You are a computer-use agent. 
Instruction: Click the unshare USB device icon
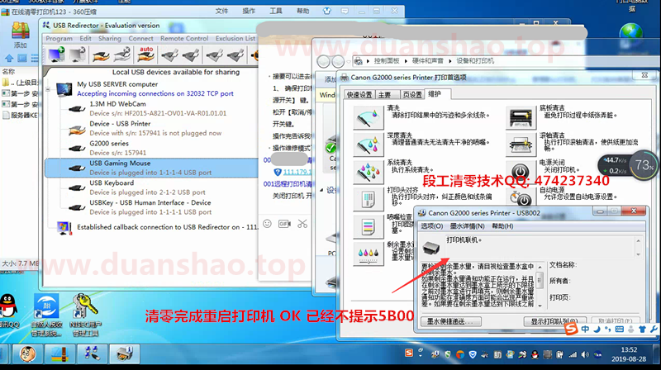click(122, 55)
